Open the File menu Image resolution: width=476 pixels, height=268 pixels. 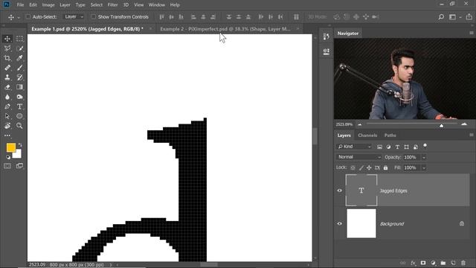point(20,5)
